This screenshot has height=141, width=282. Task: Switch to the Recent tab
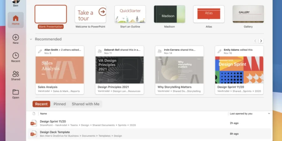click(x=41, y=104)
